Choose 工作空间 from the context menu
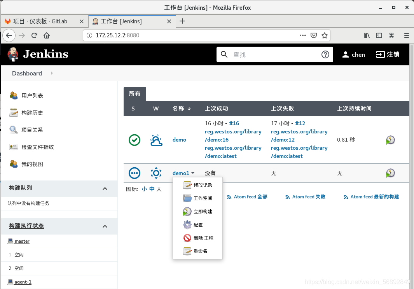The height and width of the screenshot is (289, 414). pos(197,198)
